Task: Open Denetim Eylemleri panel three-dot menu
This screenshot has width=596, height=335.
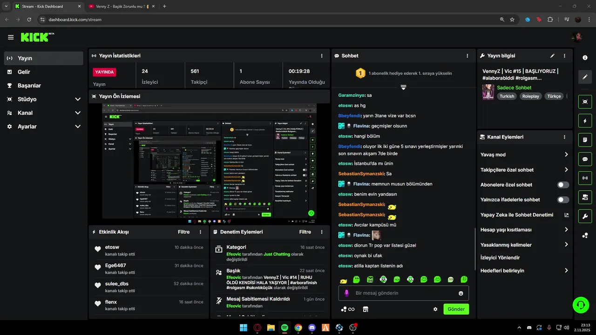Action: (322, 232)
